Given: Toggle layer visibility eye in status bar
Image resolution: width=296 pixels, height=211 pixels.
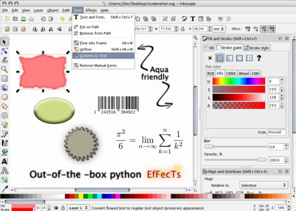Looking at the screenshot, I should pyautogui.click(x=56, y=208).
